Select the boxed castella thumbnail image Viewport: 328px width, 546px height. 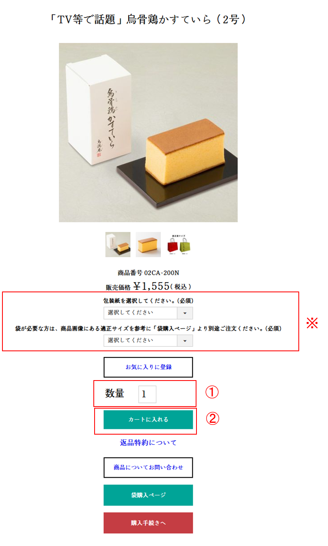(x=118, y=244)
